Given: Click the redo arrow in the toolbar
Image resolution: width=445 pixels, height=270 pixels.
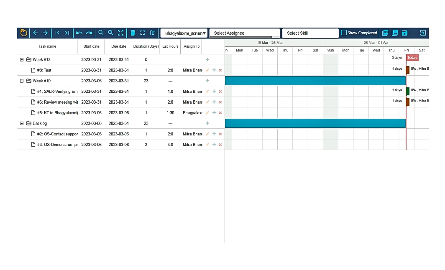Looking at the screenshot, I should (x=89, y=33).
